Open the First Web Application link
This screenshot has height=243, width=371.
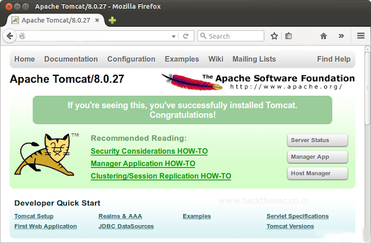pos(45,226)
